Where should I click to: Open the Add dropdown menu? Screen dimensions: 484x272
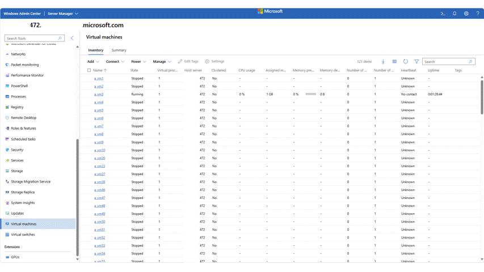(x=93, y=62)
